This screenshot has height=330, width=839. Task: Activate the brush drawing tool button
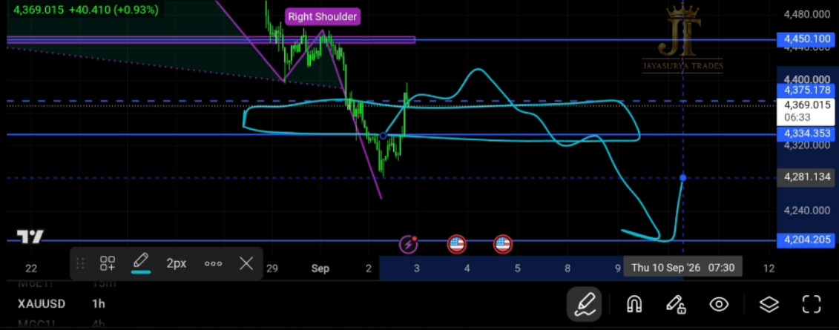tap(585, 304)
